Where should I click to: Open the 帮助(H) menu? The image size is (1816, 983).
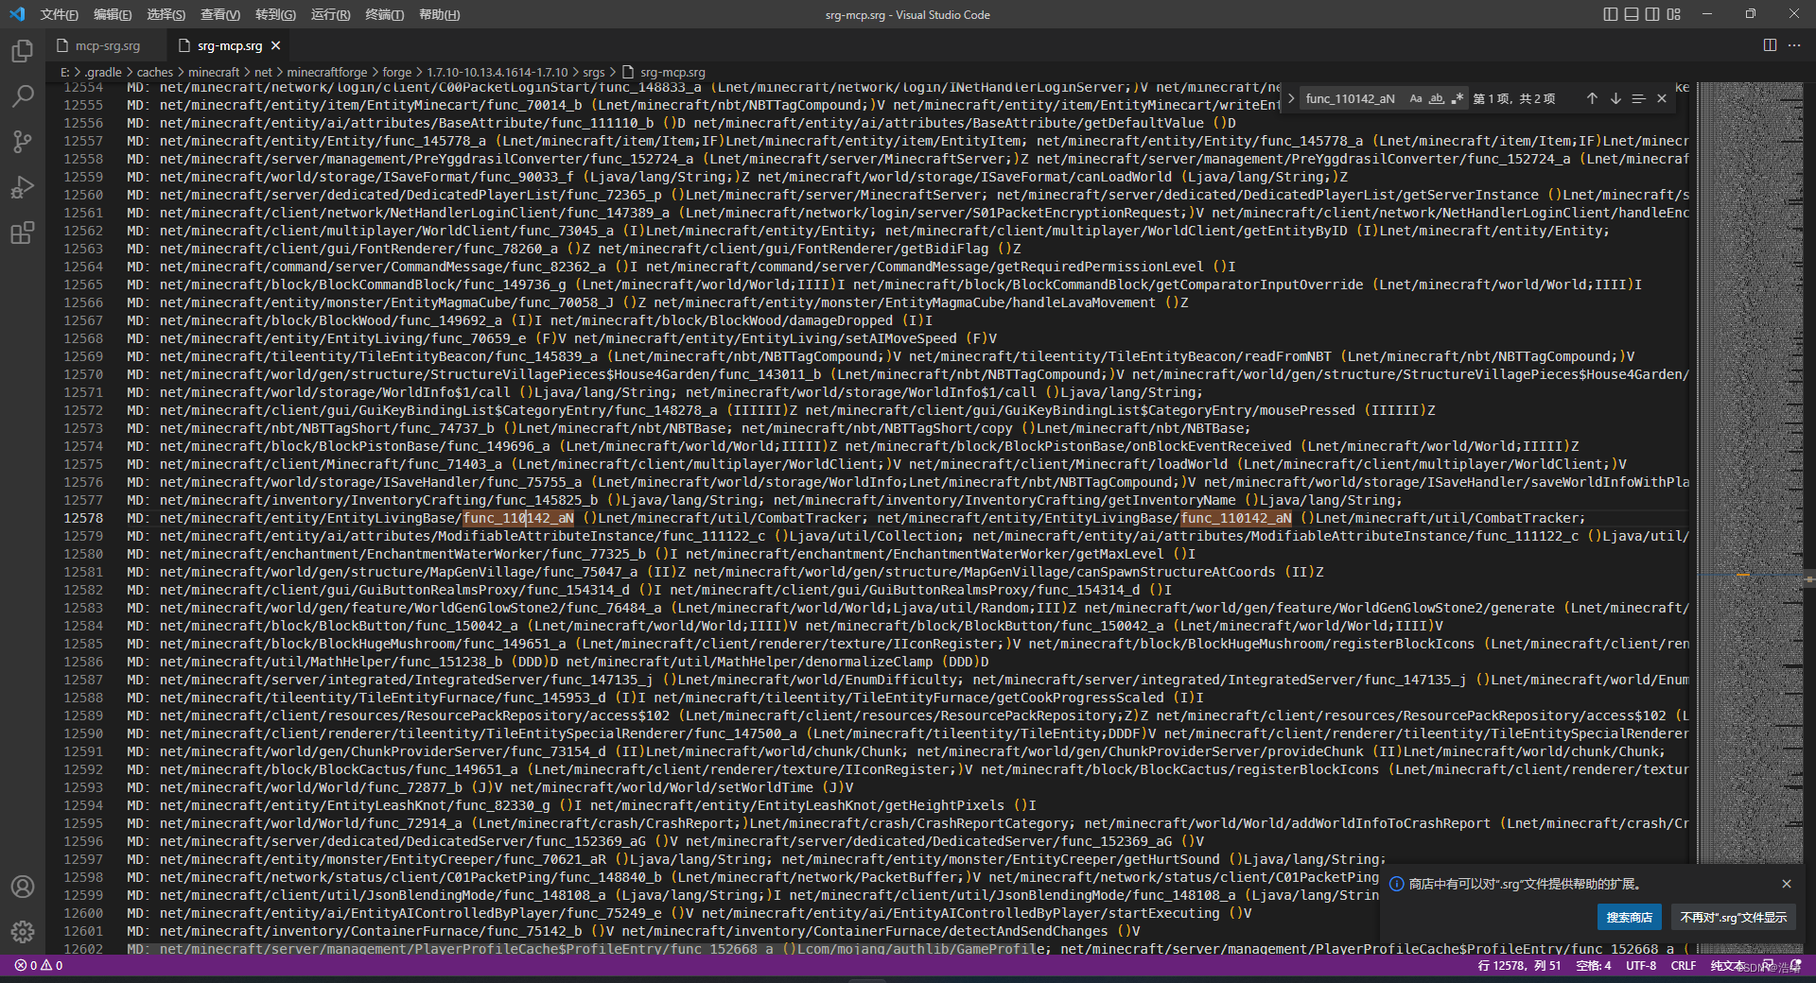(x=440, y=14)
